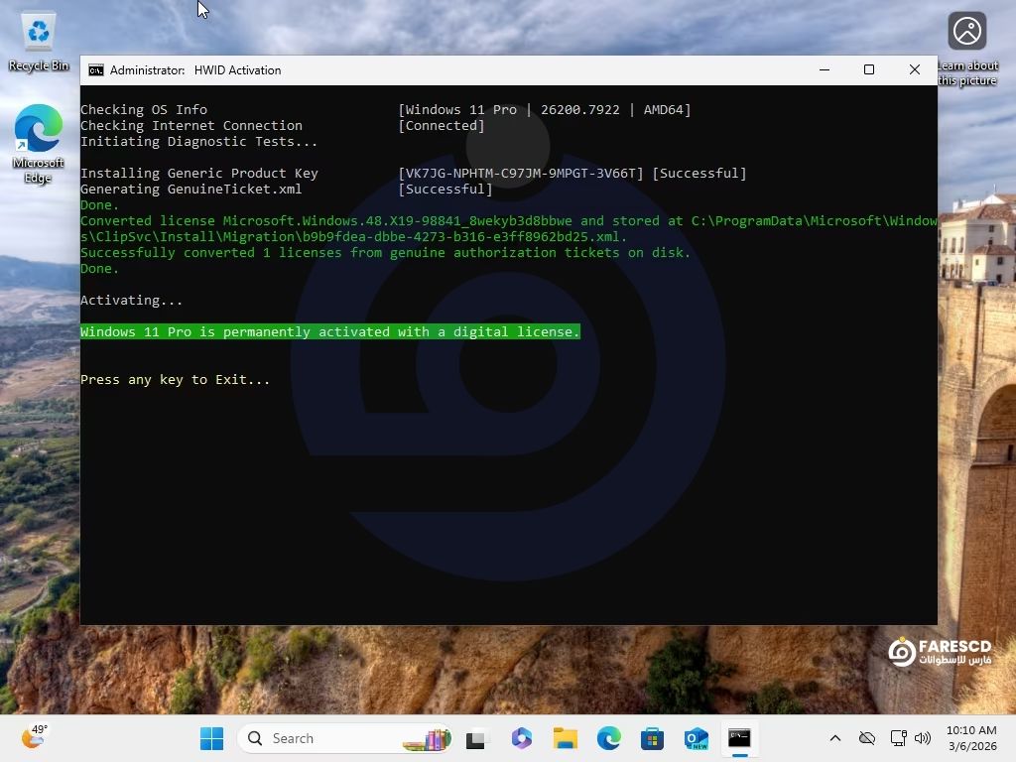Click the Edge browser taskbar icon
This screenshot has height=762, width=1016.
click(x=608, y=738)
